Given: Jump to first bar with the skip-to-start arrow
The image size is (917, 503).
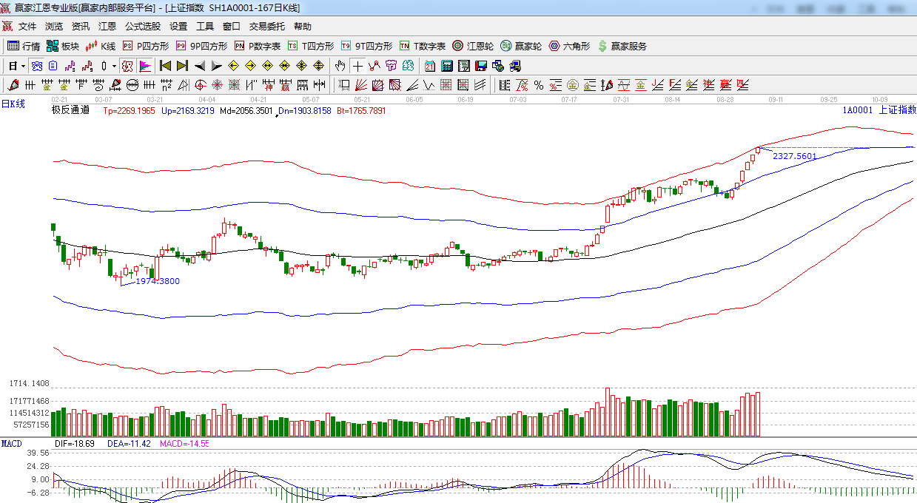Looking at the screenshot, I should pyautogui.click(x=165, y=66).
